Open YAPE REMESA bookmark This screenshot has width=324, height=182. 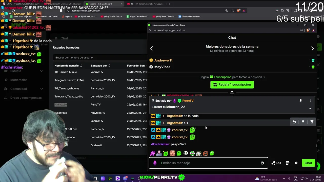pyautogui.click(x=112, y=16)
